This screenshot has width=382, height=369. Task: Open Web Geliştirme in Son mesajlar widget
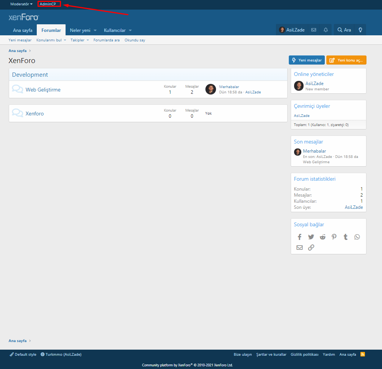point(316,162)
